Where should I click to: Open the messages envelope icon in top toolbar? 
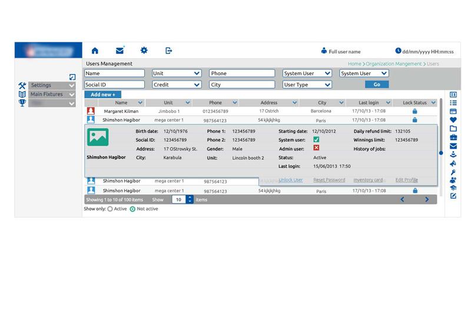[120, 51]
